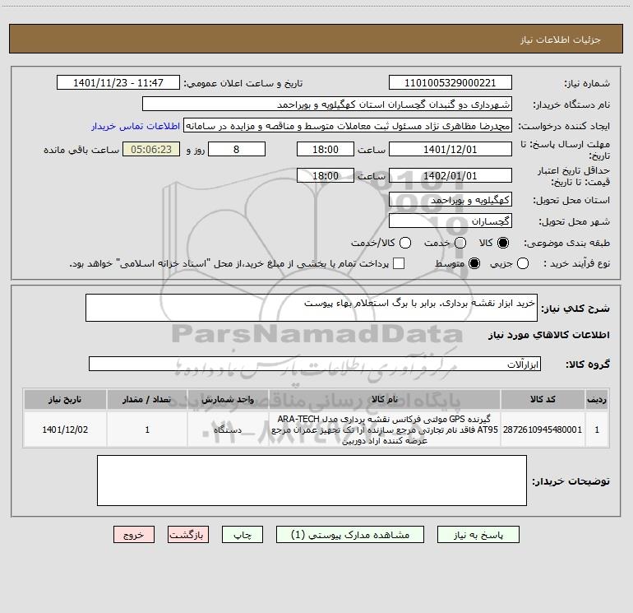This screenshot has height=613, width=633.
Task: Click the delivery province field 'کهگیلویه و بویراحمد'
Action: click(x=450, y=199)
